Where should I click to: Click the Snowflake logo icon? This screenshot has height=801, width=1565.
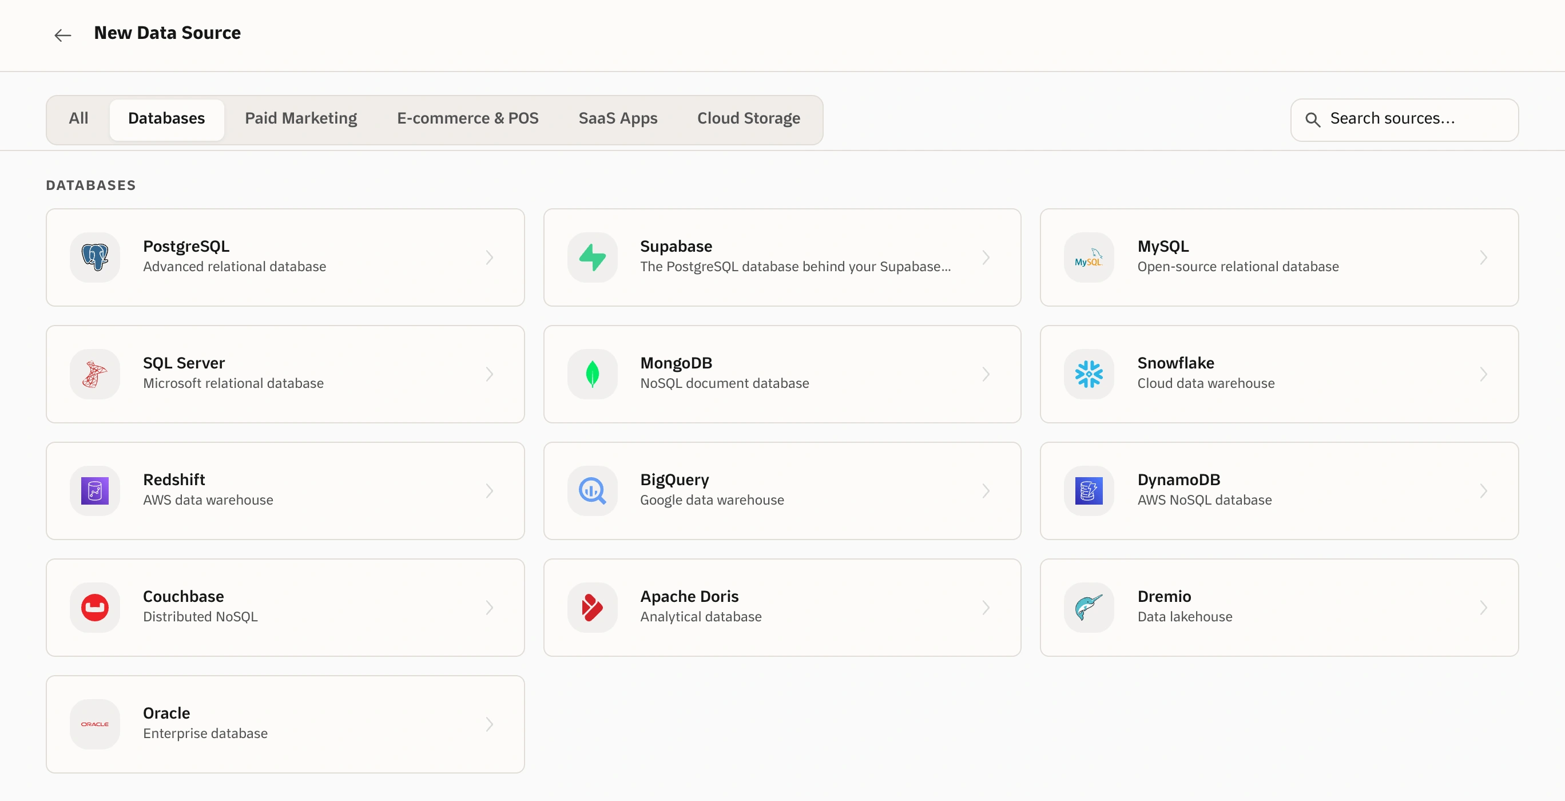[x=1089, y=374]
